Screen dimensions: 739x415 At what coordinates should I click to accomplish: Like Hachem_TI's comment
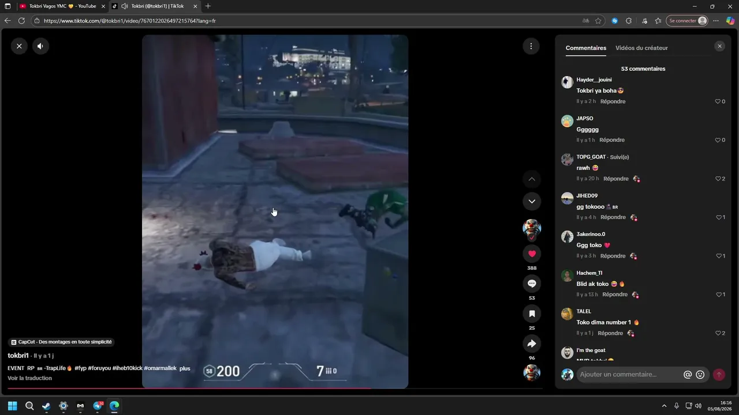click(x=719, y=295)
